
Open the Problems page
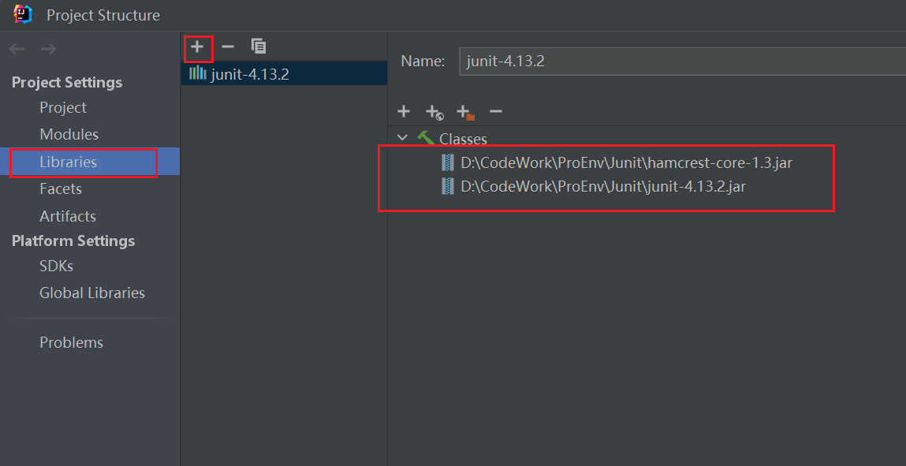click(71, 342)
